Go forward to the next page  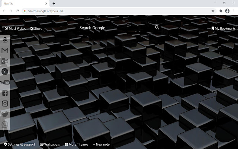11,11
